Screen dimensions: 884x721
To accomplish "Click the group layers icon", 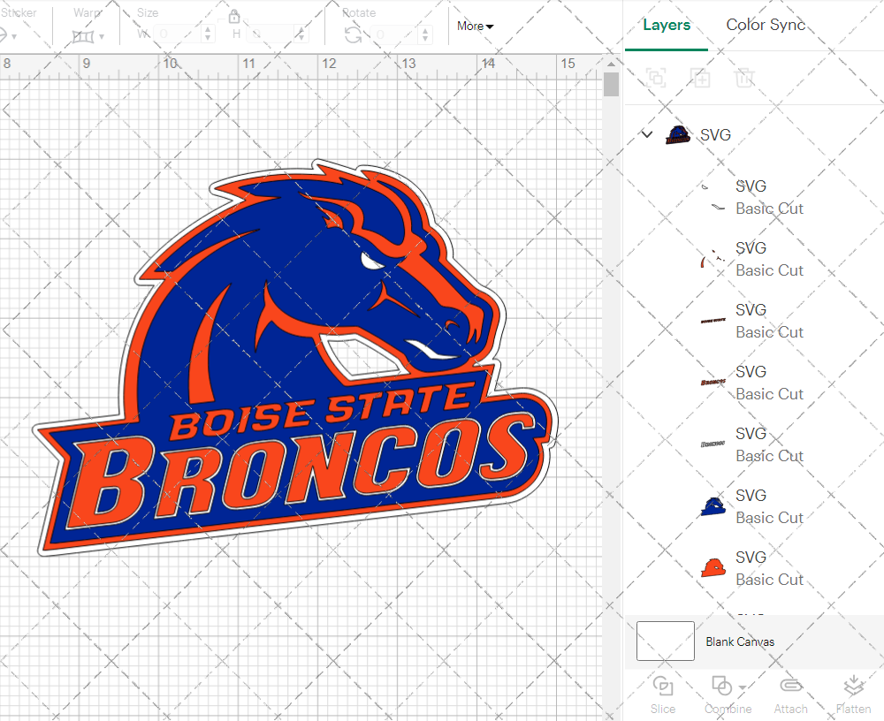I will point(656,78).
